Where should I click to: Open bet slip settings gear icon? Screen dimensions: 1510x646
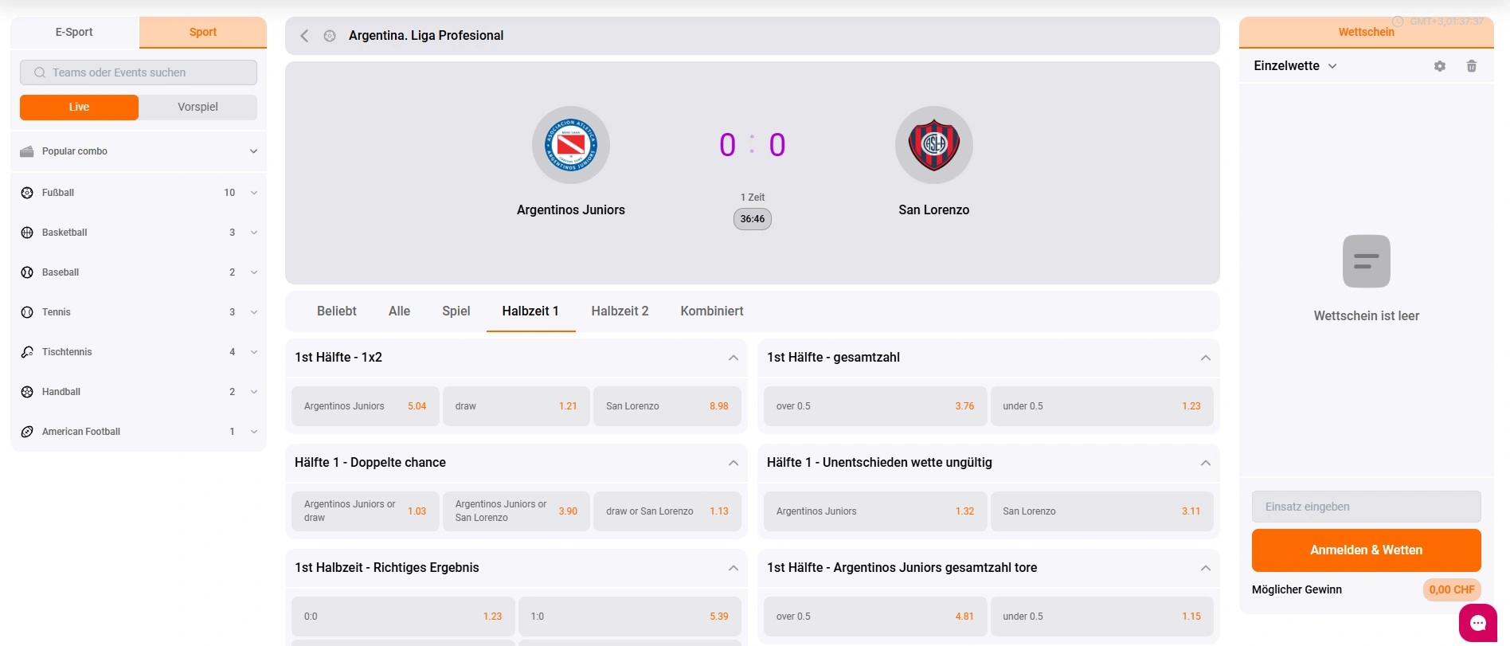point(1439,66)
